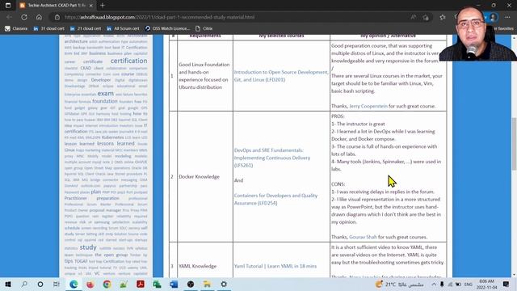The height and width of the screenshot is (291, 517).
Task: Open the Start menu
Action: 8,284
